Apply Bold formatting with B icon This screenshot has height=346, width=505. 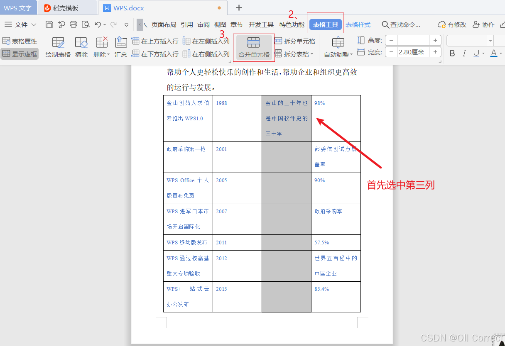point(452,53)
